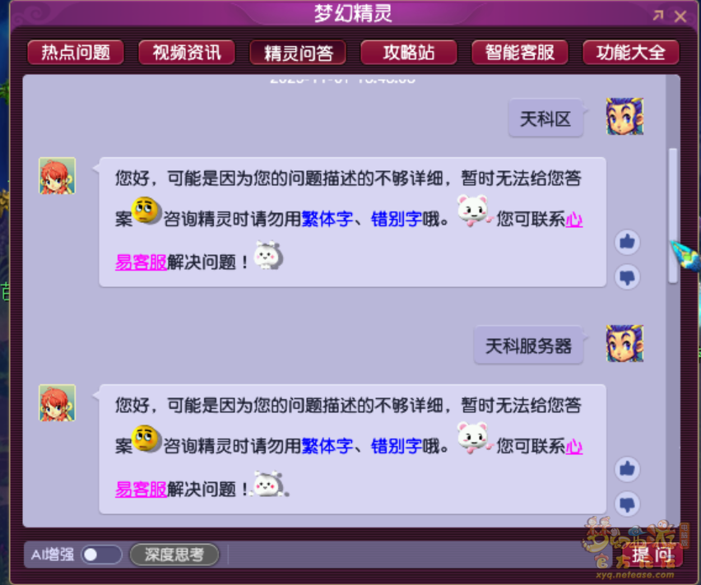Screen dimensions: 701x585
Task: Go to the 攻略站 tab
Action: [x=409, y=53]
